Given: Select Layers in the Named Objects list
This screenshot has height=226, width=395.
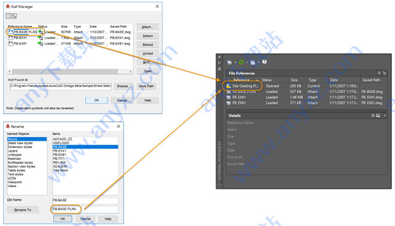Looking at the screenshot, I should point(12,151).
